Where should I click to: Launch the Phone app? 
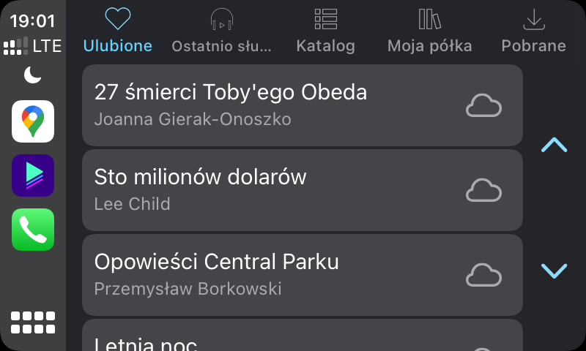point(33,230)
